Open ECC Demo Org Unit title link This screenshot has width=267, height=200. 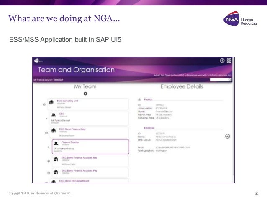67,101
